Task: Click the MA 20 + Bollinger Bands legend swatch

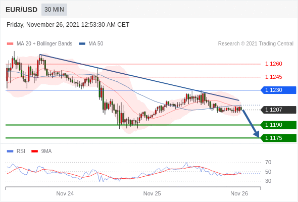Action: 10,44
